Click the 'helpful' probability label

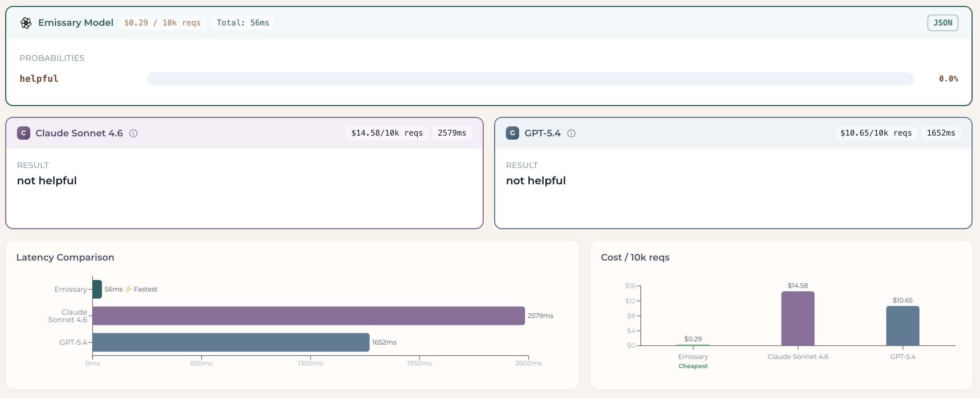39,79
